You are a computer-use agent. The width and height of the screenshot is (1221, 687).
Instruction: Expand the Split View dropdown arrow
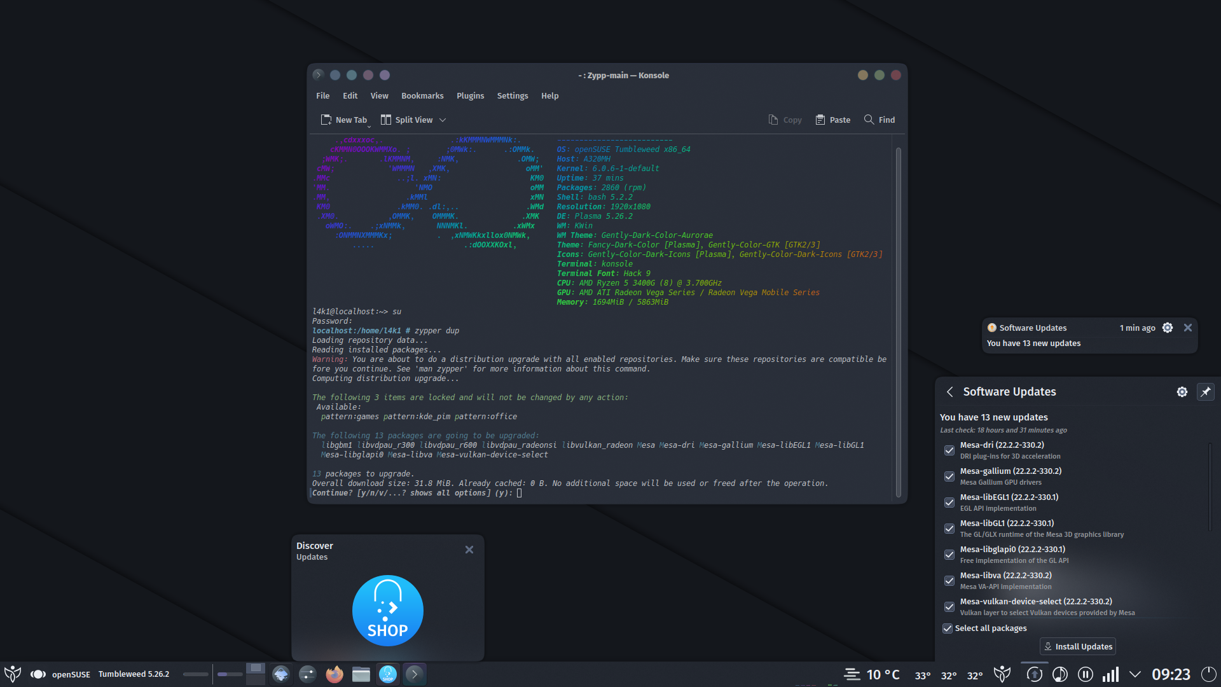coord(443,120)
